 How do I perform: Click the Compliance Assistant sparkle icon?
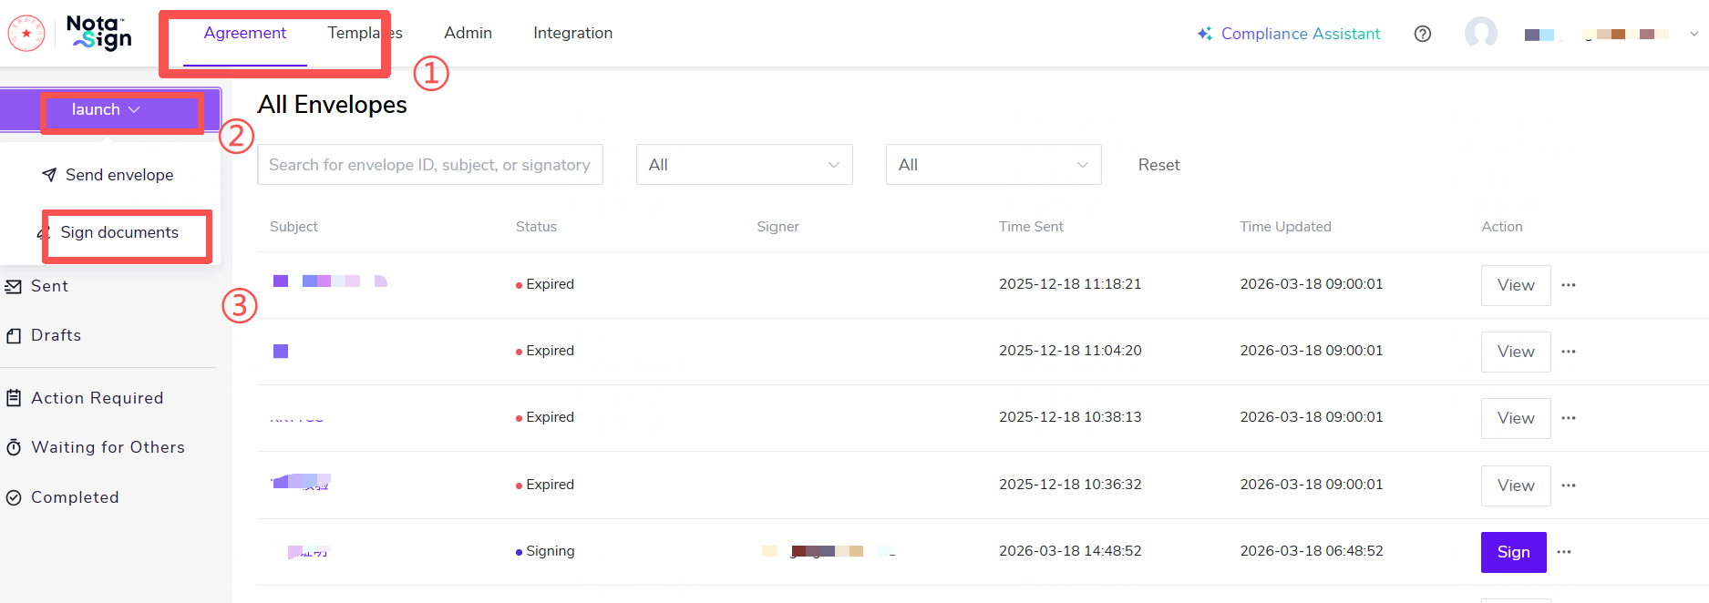click(1205, 34)
